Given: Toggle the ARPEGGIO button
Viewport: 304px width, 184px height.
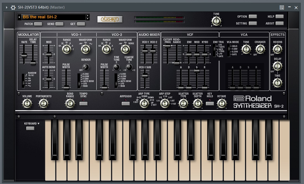Looking at the screenshot, I should tap(126, 103).
